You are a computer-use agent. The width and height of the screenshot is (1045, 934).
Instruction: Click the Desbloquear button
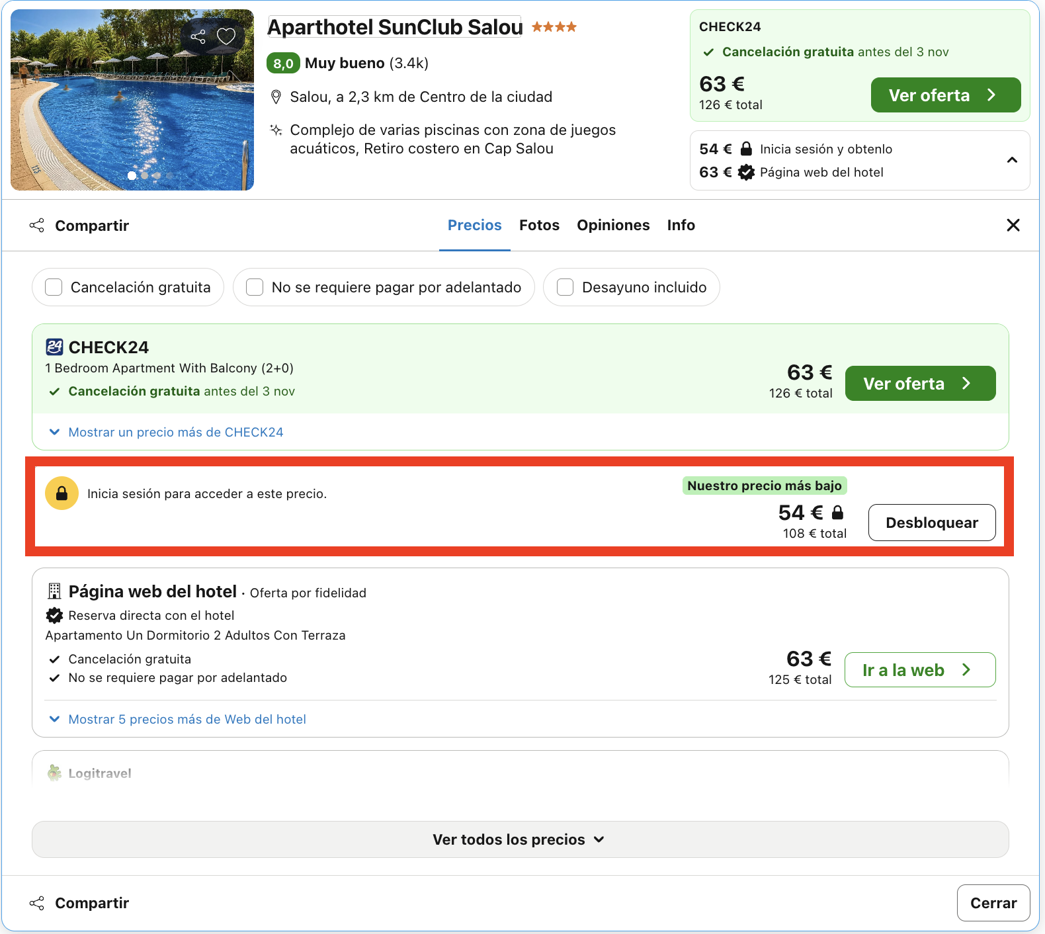tap(932, 523)
